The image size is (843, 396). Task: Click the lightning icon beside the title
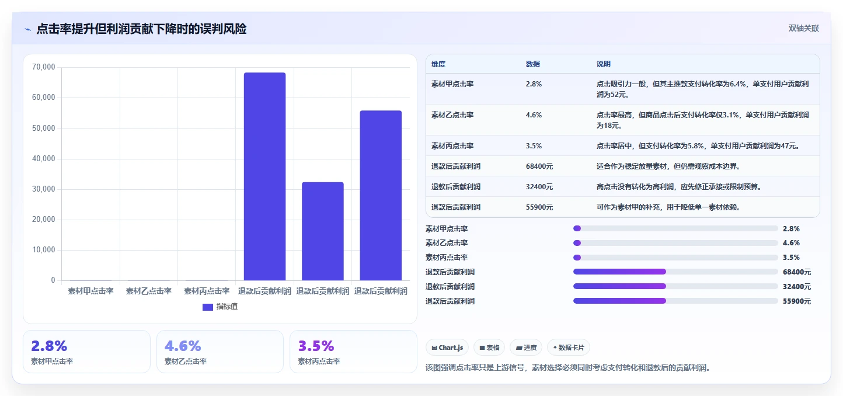tap(28, 29)
